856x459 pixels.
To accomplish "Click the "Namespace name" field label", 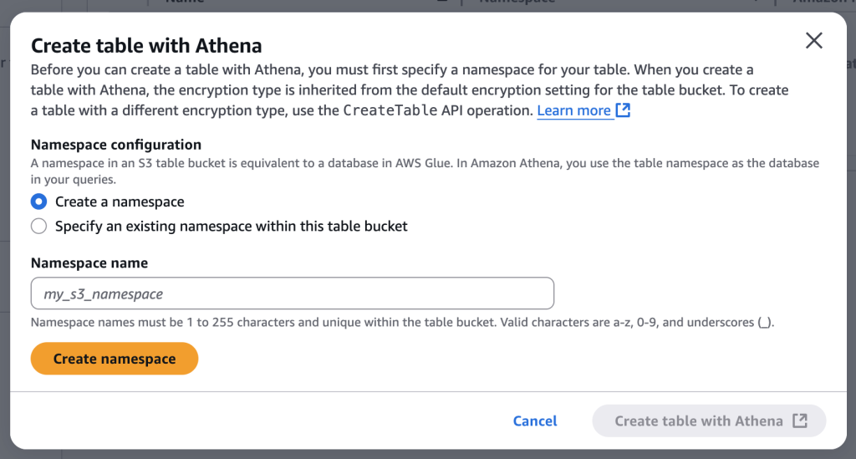I will [89, 263].
